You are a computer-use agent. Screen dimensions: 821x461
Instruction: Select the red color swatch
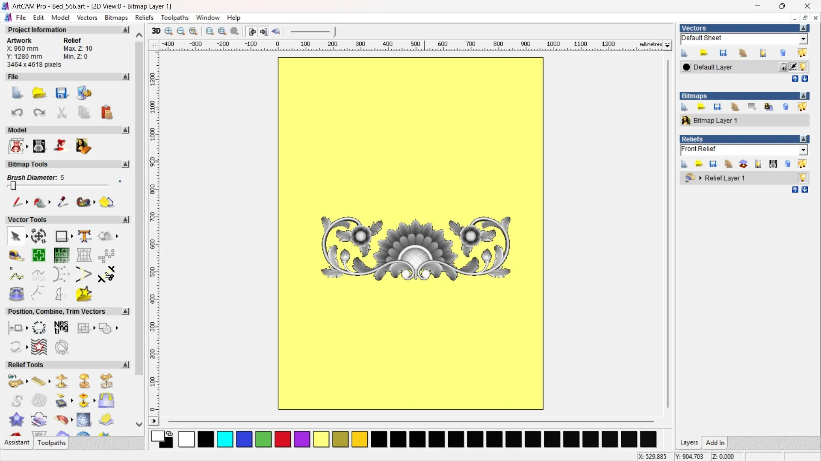click(283, 439)
